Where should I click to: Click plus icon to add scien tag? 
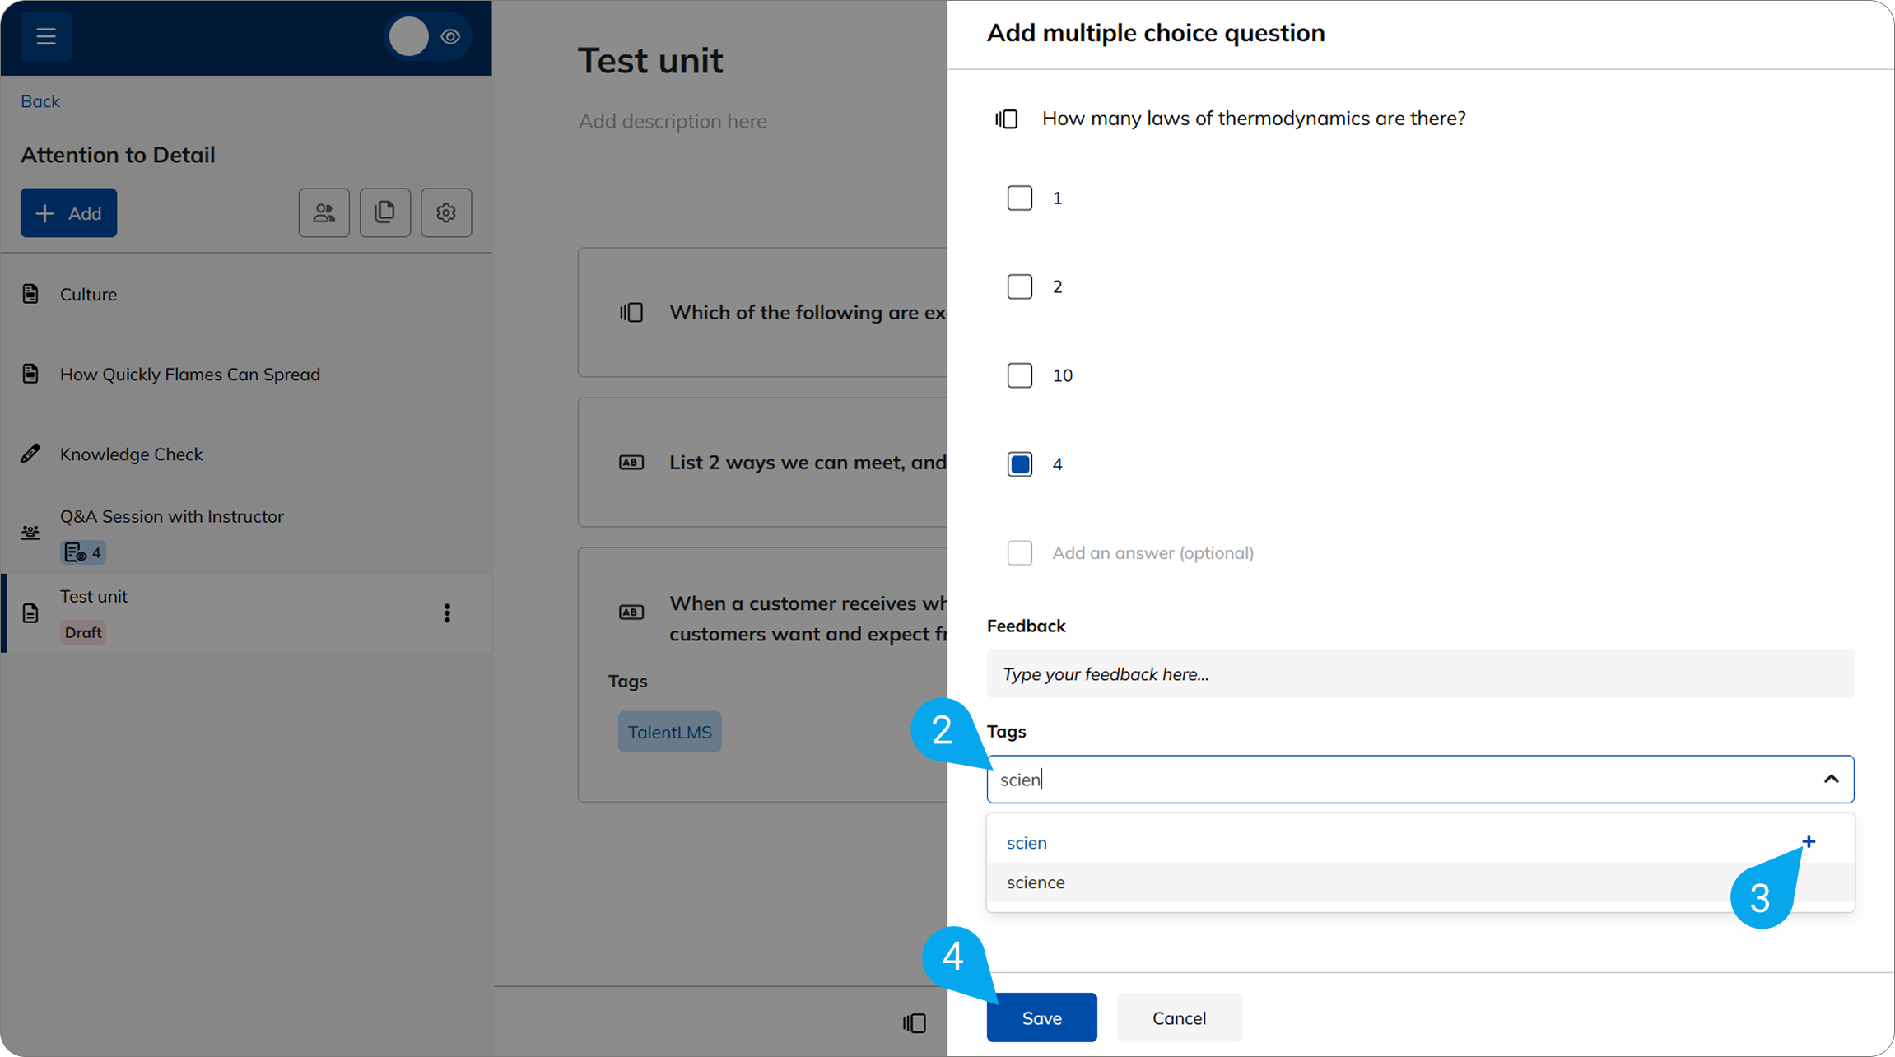[x=1808, y=841]
